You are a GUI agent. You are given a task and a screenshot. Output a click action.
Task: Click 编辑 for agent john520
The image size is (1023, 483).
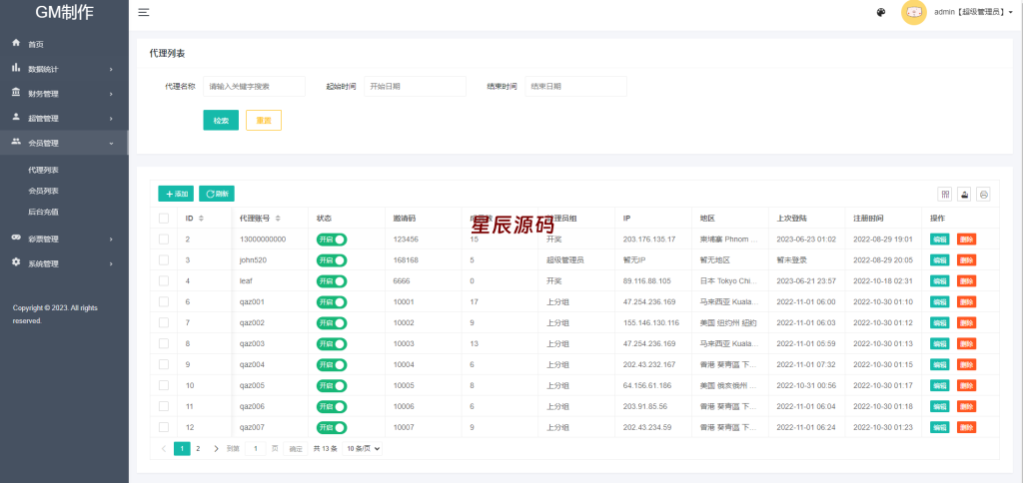(939, 260)
